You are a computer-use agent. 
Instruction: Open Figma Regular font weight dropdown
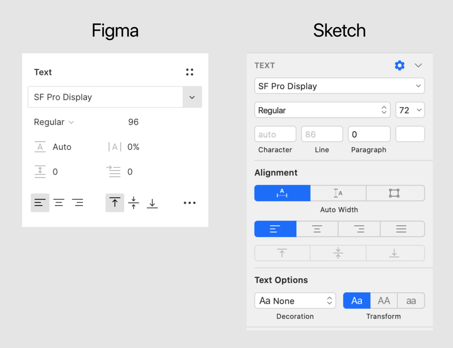coord(54,122)
